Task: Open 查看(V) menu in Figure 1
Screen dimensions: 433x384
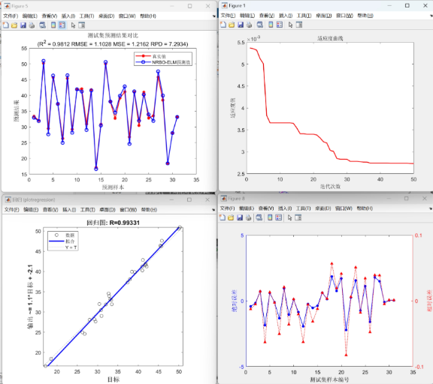Action: [267, 16]
